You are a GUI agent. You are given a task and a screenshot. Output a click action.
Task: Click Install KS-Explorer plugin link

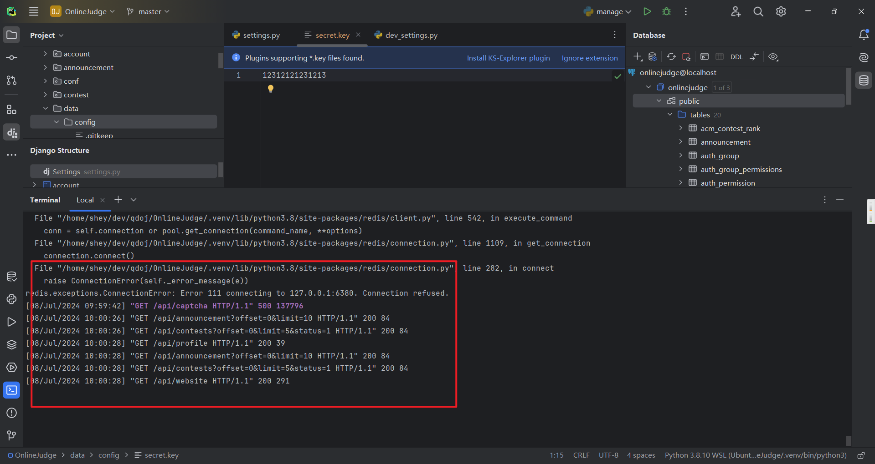508,58
